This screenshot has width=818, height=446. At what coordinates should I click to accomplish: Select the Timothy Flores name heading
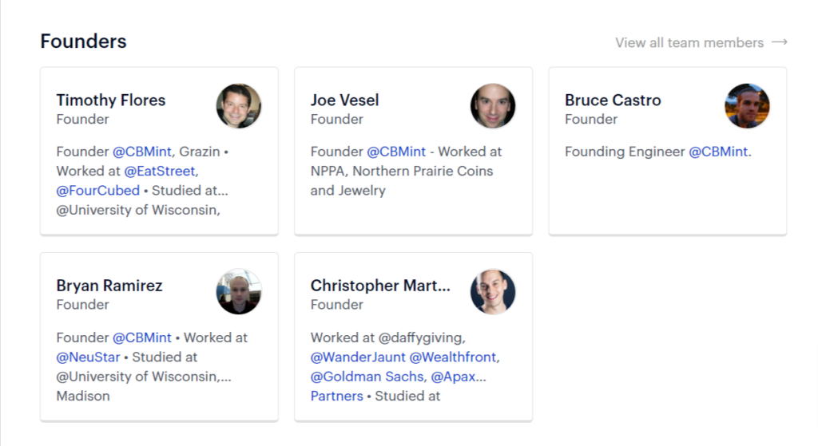click(110, 100)
